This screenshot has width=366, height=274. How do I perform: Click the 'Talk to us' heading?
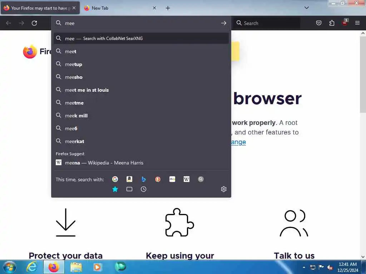(294, 255)
